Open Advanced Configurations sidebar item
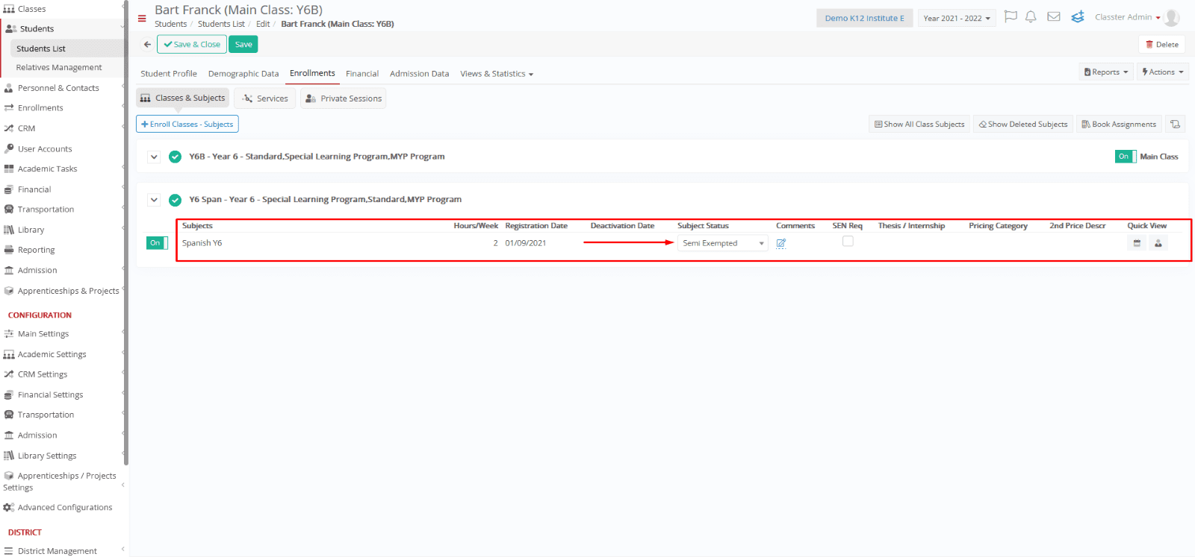The image size is (1195, 557). pos(65,508)
